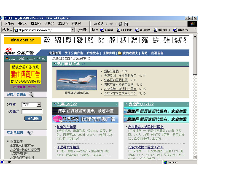The image size is (234, 176).
Task: Open the 汽车(22)>> section heading link
Action: click(67, 104)
